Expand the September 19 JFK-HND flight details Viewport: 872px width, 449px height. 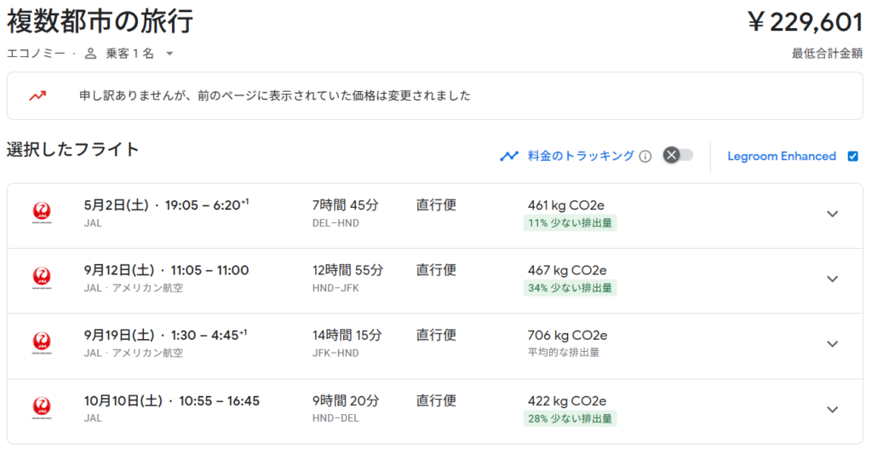(x=833, y=344)
